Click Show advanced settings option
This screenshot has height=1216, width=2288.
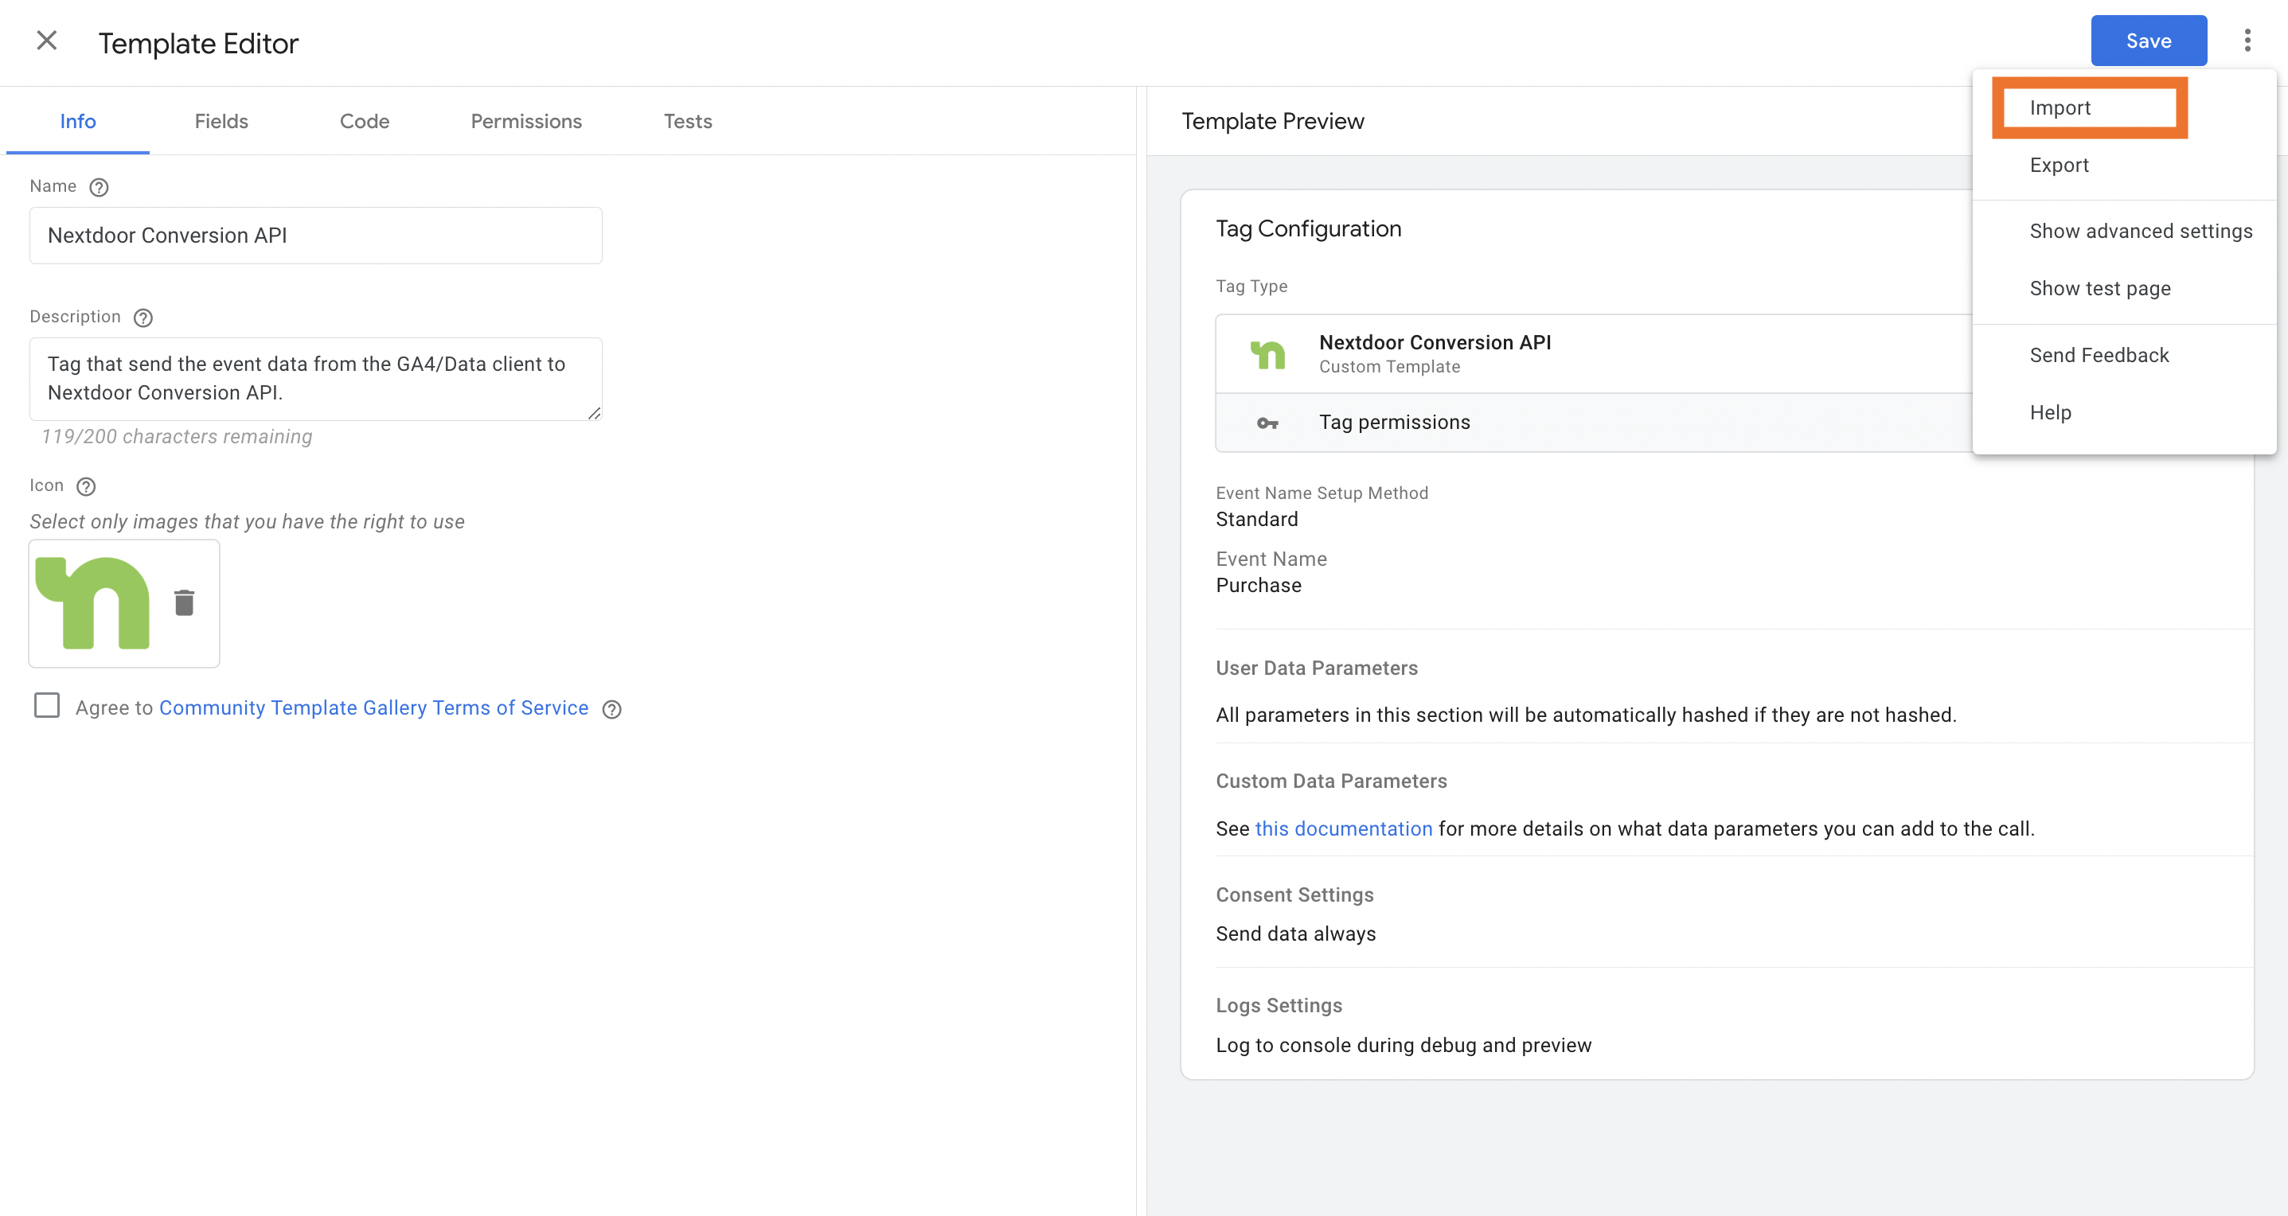click(x=2142, y=230)
